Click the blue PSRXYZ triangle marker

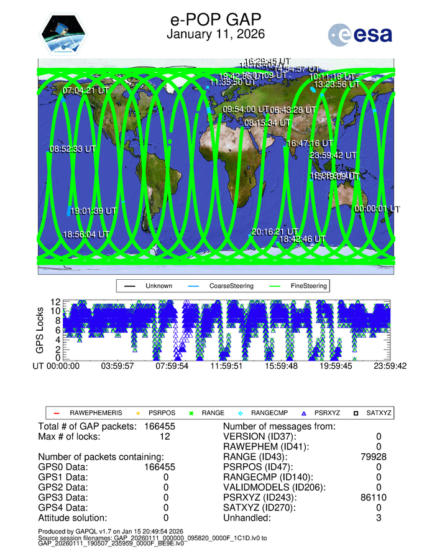(304, 413)
